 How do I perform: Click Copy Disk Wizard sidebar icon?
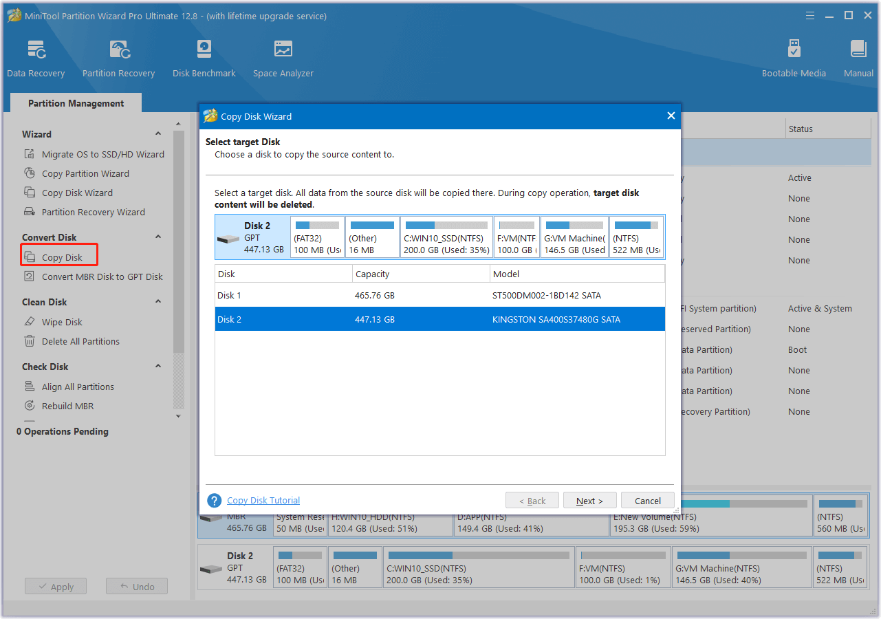click(30, 193)
